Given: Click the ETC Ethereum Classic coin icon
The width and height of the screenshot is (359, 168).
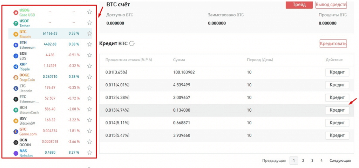Looking at the screenshot, I should 16,99.
